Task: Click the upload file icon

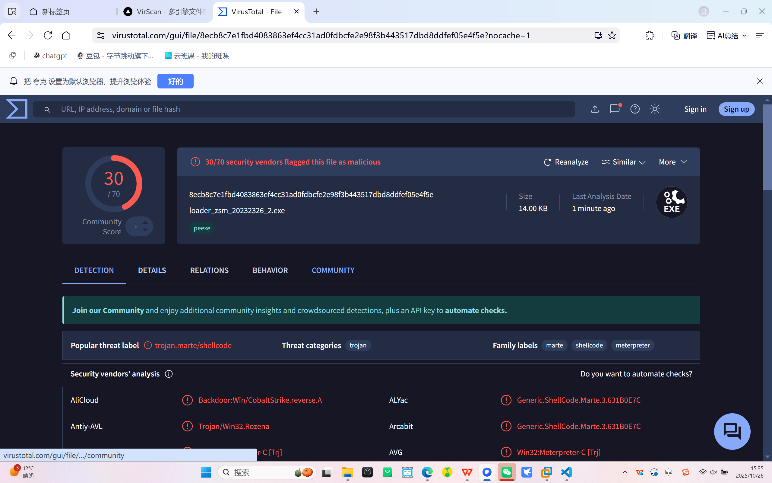Action: pos(595,109)
